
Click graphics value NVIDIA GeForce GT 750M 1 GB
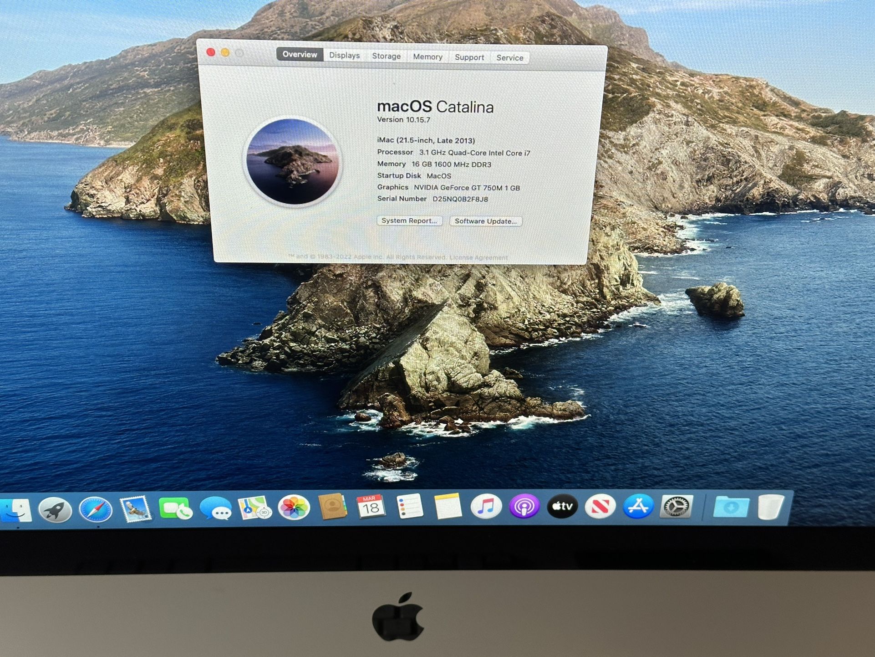[467, 188]
